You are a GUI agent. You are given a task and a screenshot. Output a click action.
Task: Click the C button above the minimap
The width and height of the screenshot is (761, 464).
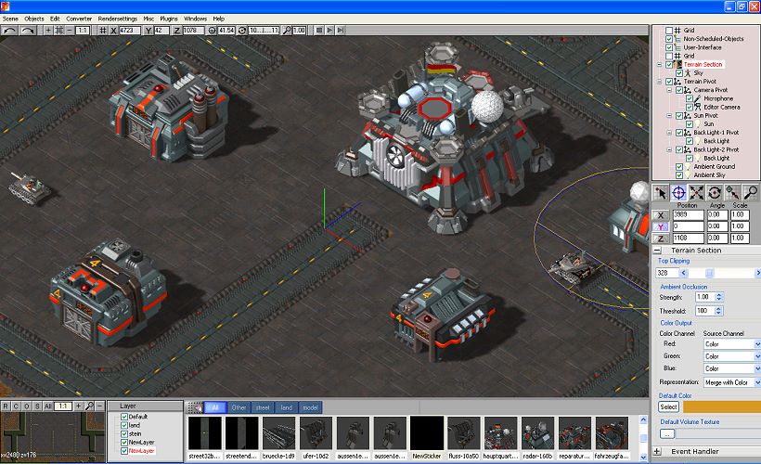click(x=16, y=406)
